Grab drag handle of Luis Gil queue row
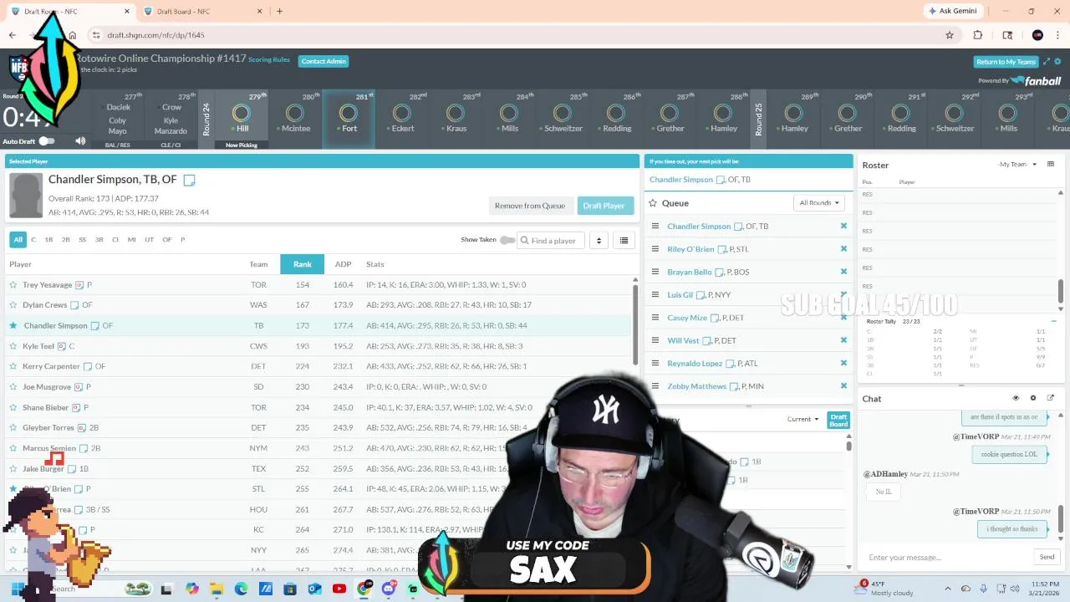 [x=655, y=294]
